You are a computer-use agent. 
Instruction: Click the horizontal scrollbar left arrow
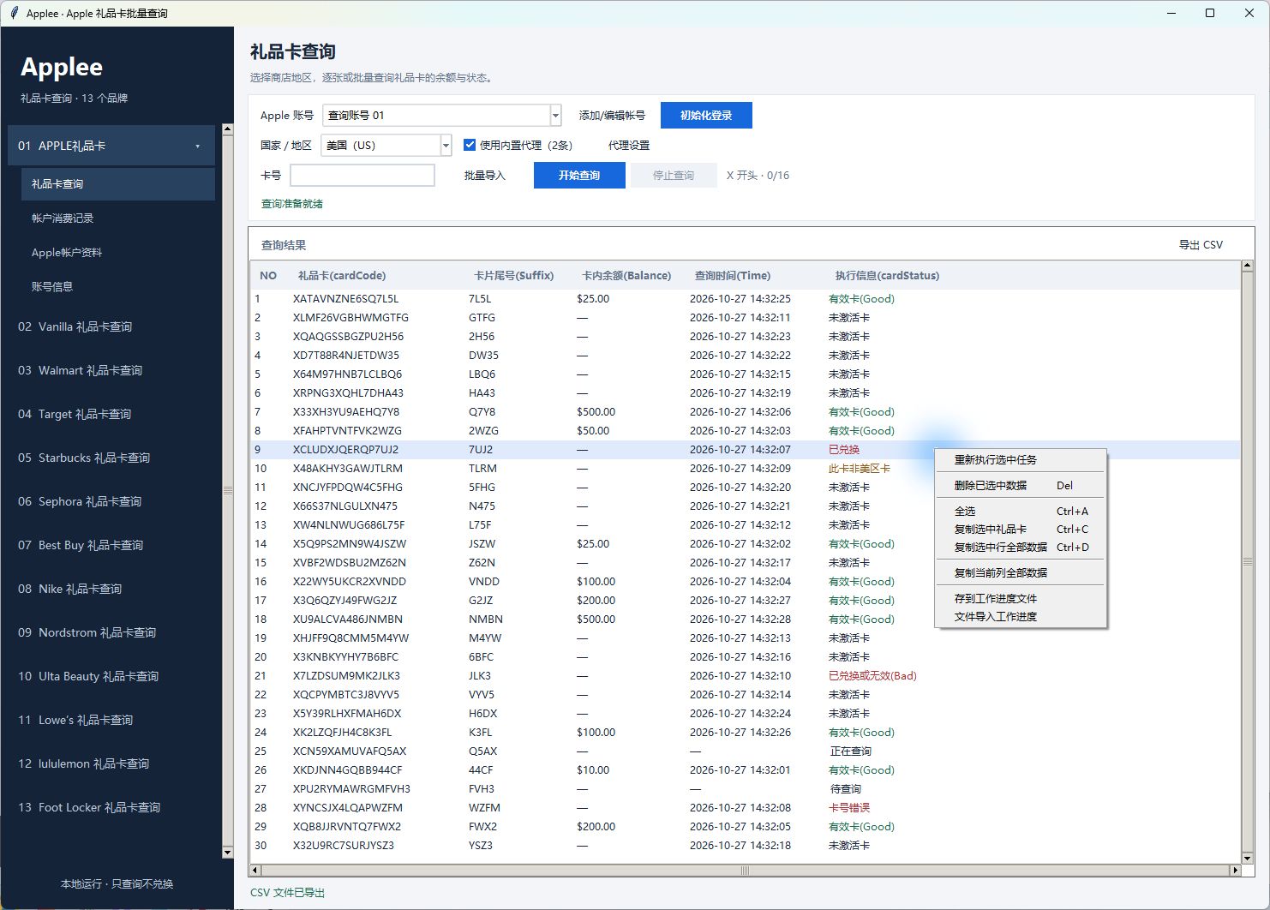(x=255, y=871)
